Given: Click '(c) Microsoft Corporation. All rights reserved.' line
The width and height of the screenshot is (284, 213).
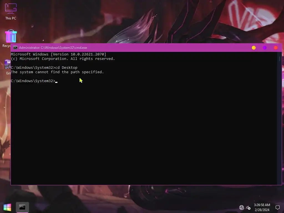Looking at the screenshot, I should tap(63, 59).
